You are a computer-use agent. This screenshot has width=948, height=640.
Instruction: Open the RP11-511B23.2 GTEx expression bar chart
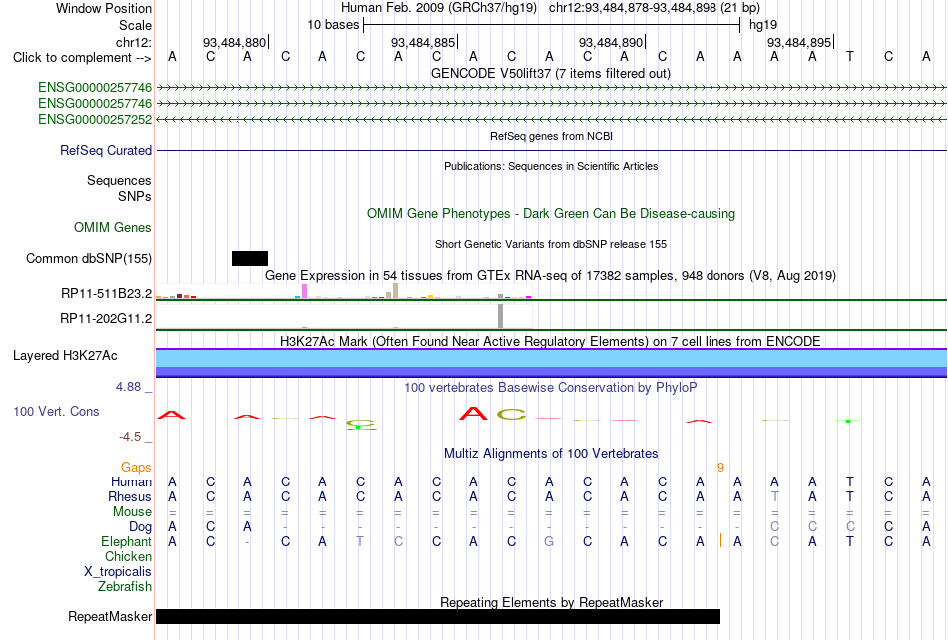tap(343, 291)
